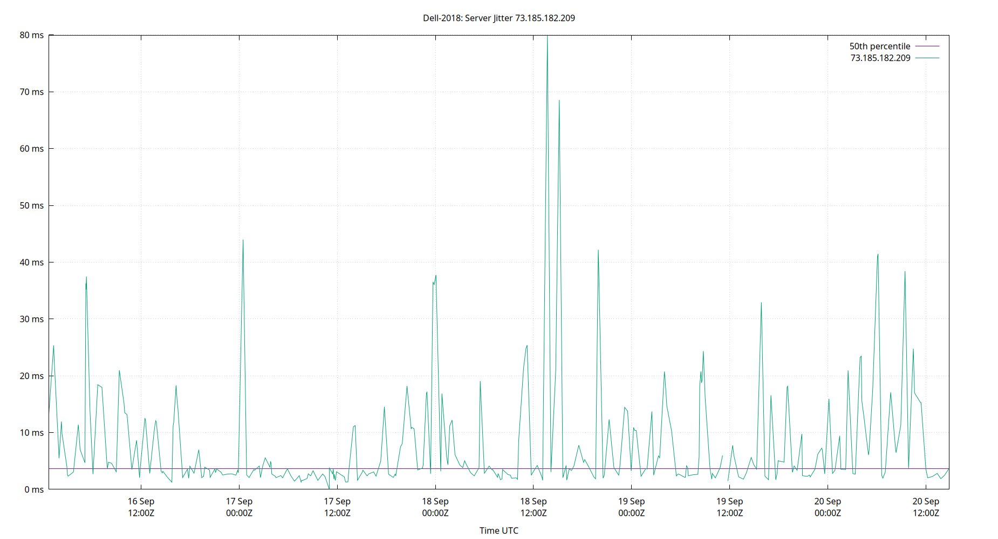Click the 0 ms axis label
The image size is (998, 539).
click(x=33, y=489)
